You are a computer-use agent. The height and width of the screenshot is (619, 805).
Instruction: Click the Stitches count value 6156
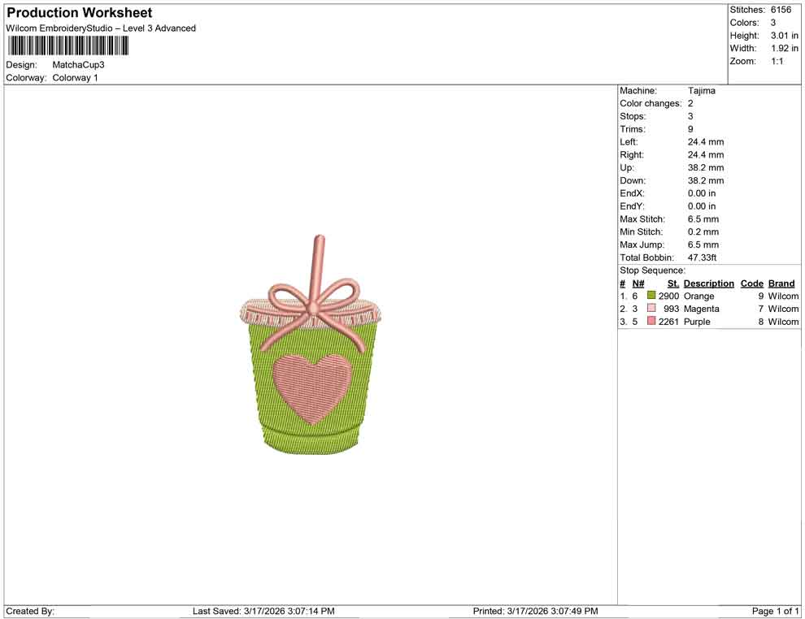click(781, 10)
